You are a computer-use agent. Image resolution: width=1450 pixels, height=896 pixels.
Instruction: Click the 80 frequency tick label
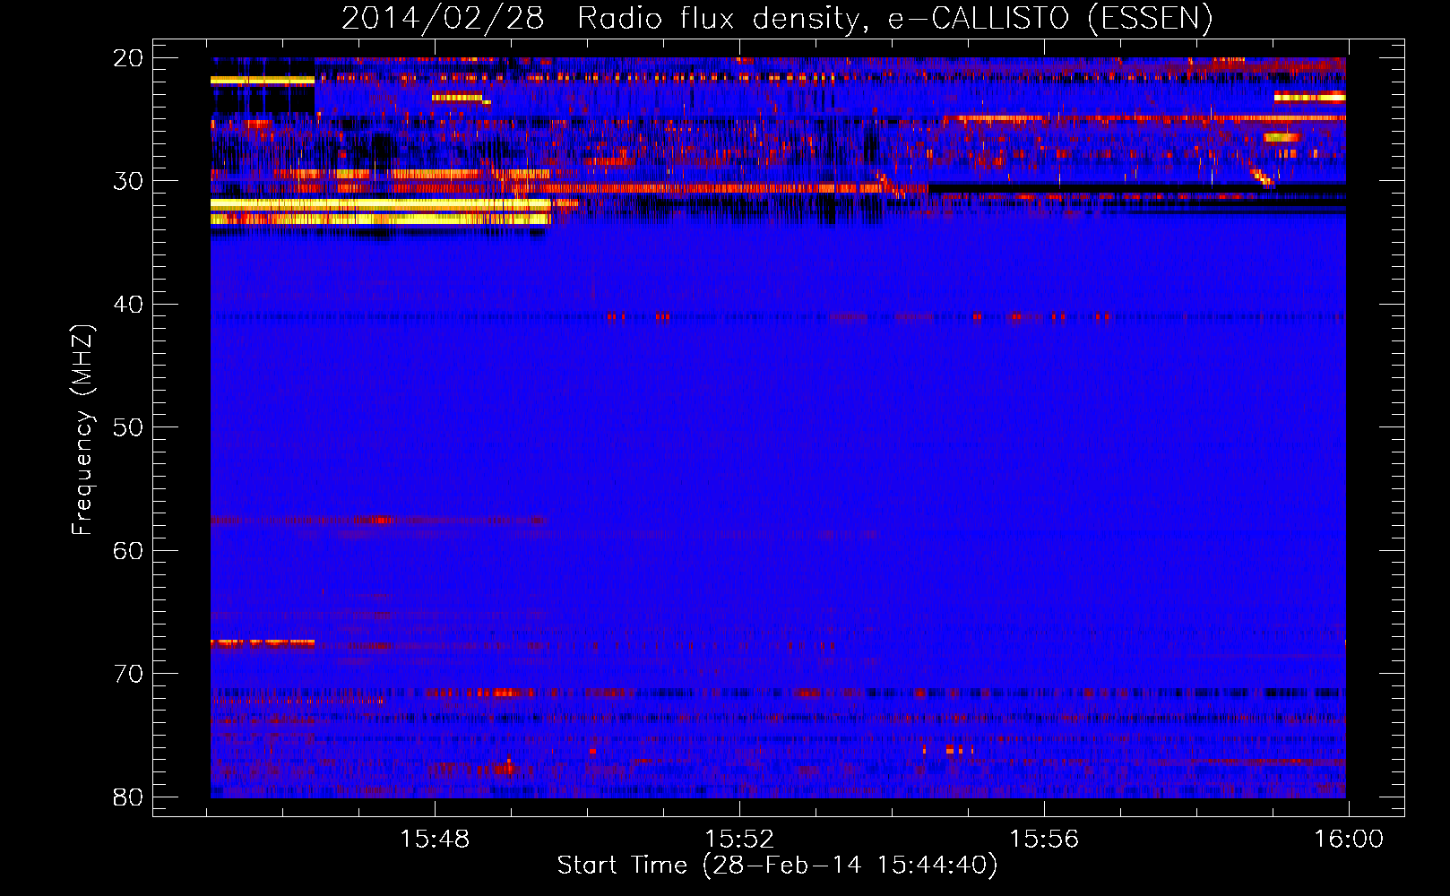(x=128, y=797)
